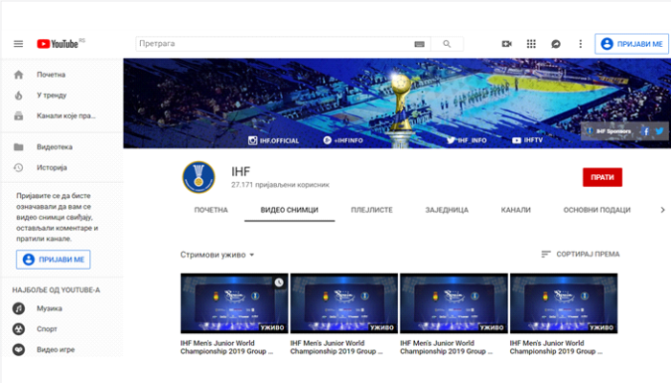671x383 pixels.
Task: Switch to the КАНАЛИ tab
Action: (x=516, y=210)
